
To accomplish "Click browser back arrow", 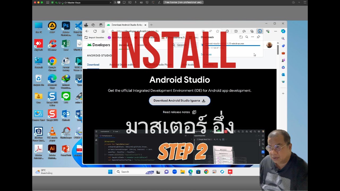I will point(87,31).
